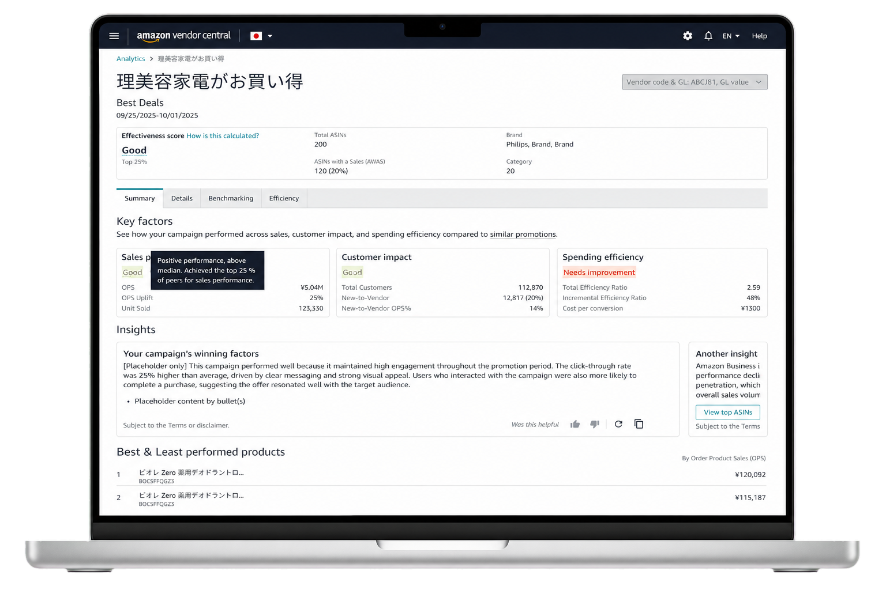Click the Total ASINs value 200
This screenshot has width=886, height=590.
pos(321,145)
